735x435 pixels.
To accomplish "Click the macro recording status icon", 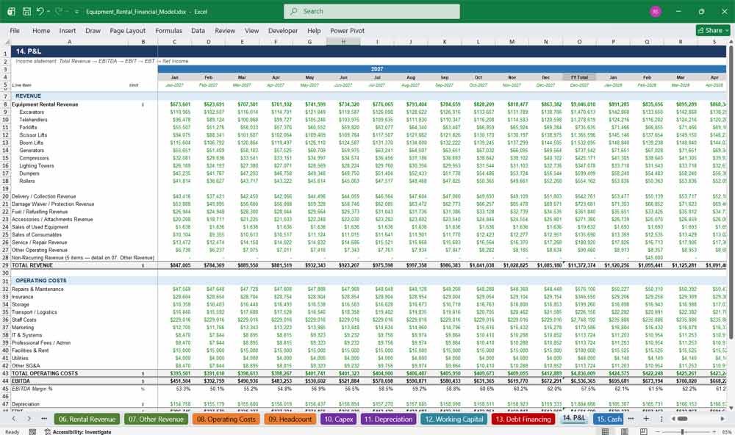I will coord(32,432).
